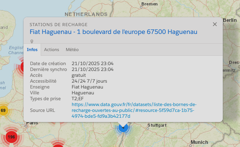
Task: Click the blue cluster marker near Stuttgart
Action: (x=123, y=128)
